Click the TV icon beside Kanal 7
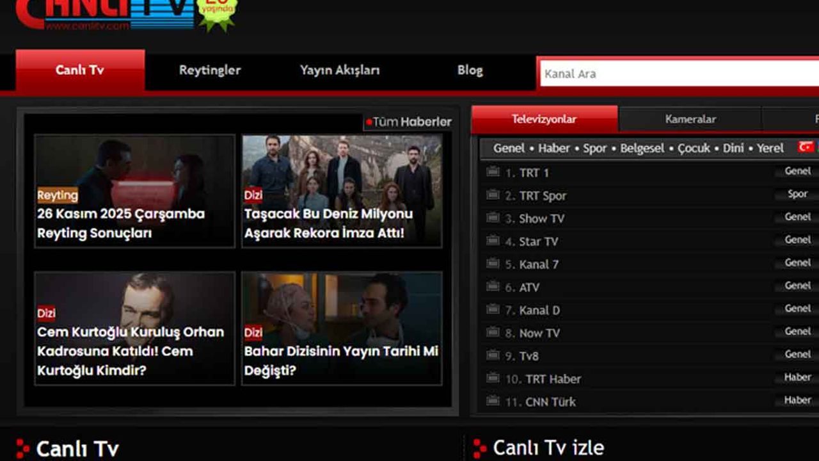This screenshot has height=461, width=819. (493, 263)
